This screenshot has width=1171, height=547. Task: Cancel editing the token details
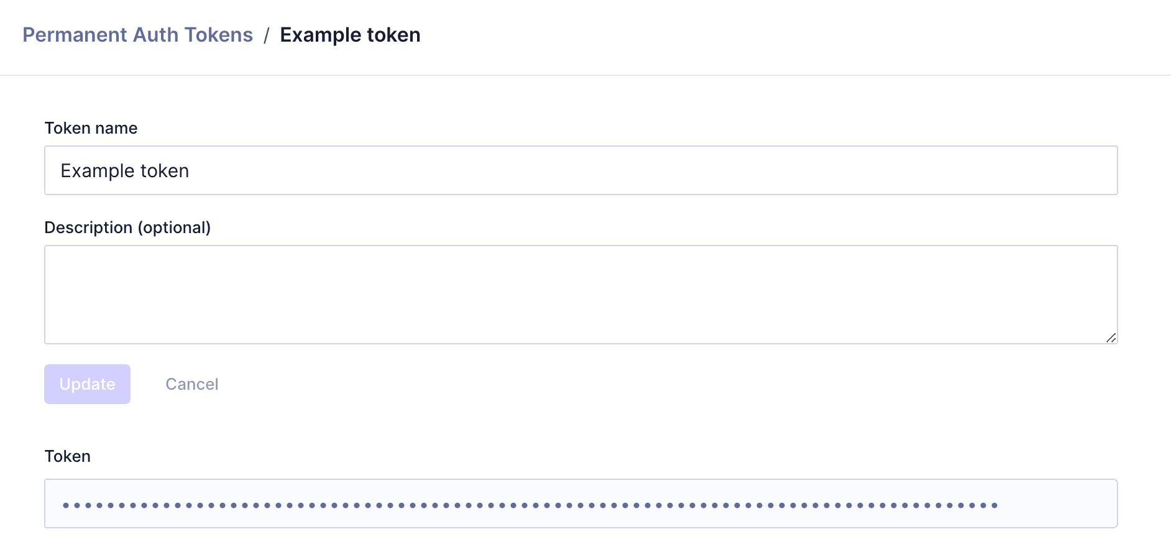coord(191,384)
